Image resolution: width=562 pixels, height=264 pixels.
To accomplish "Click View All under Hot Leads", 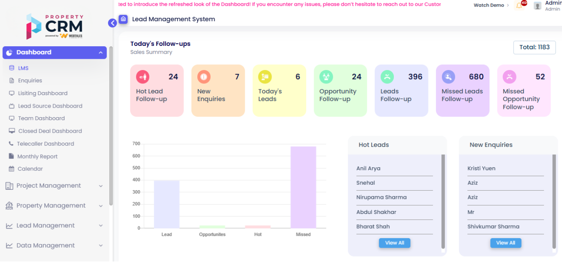I will point(394,243).
